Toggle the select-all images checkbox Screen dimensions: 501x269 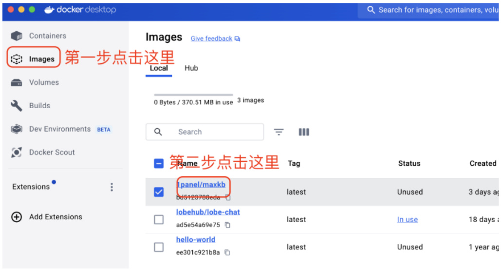[x=159, y=163]
